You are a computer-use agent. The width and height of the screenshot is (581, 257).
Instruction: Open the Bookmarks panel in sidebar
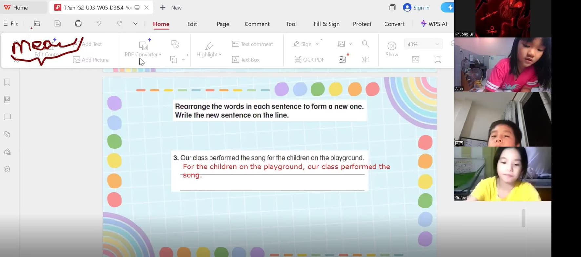(x=7, y=82)
